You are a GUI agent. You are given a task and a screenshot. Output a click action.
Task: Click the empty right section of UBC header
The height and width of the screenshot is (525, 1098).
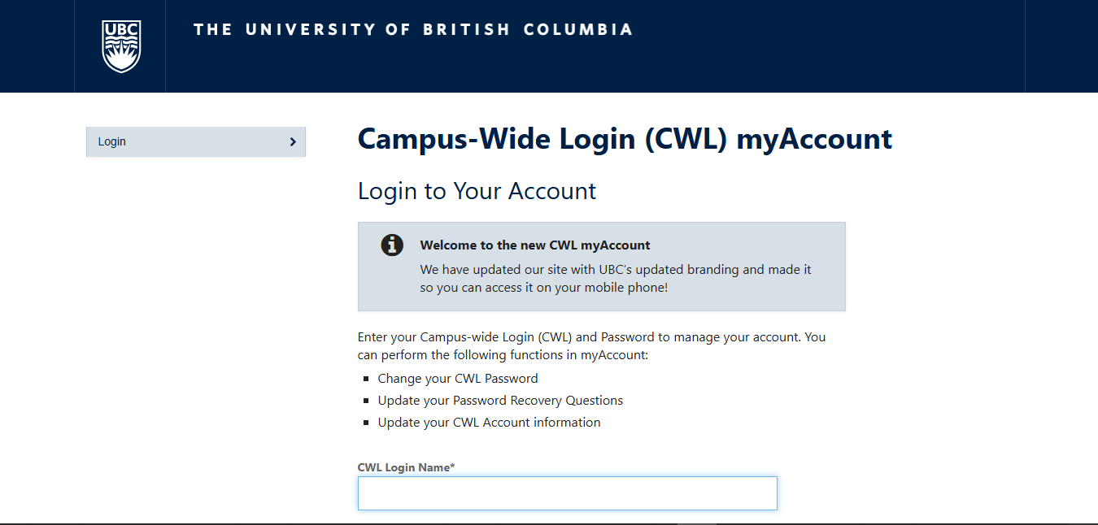click(x=1061, y=46)
